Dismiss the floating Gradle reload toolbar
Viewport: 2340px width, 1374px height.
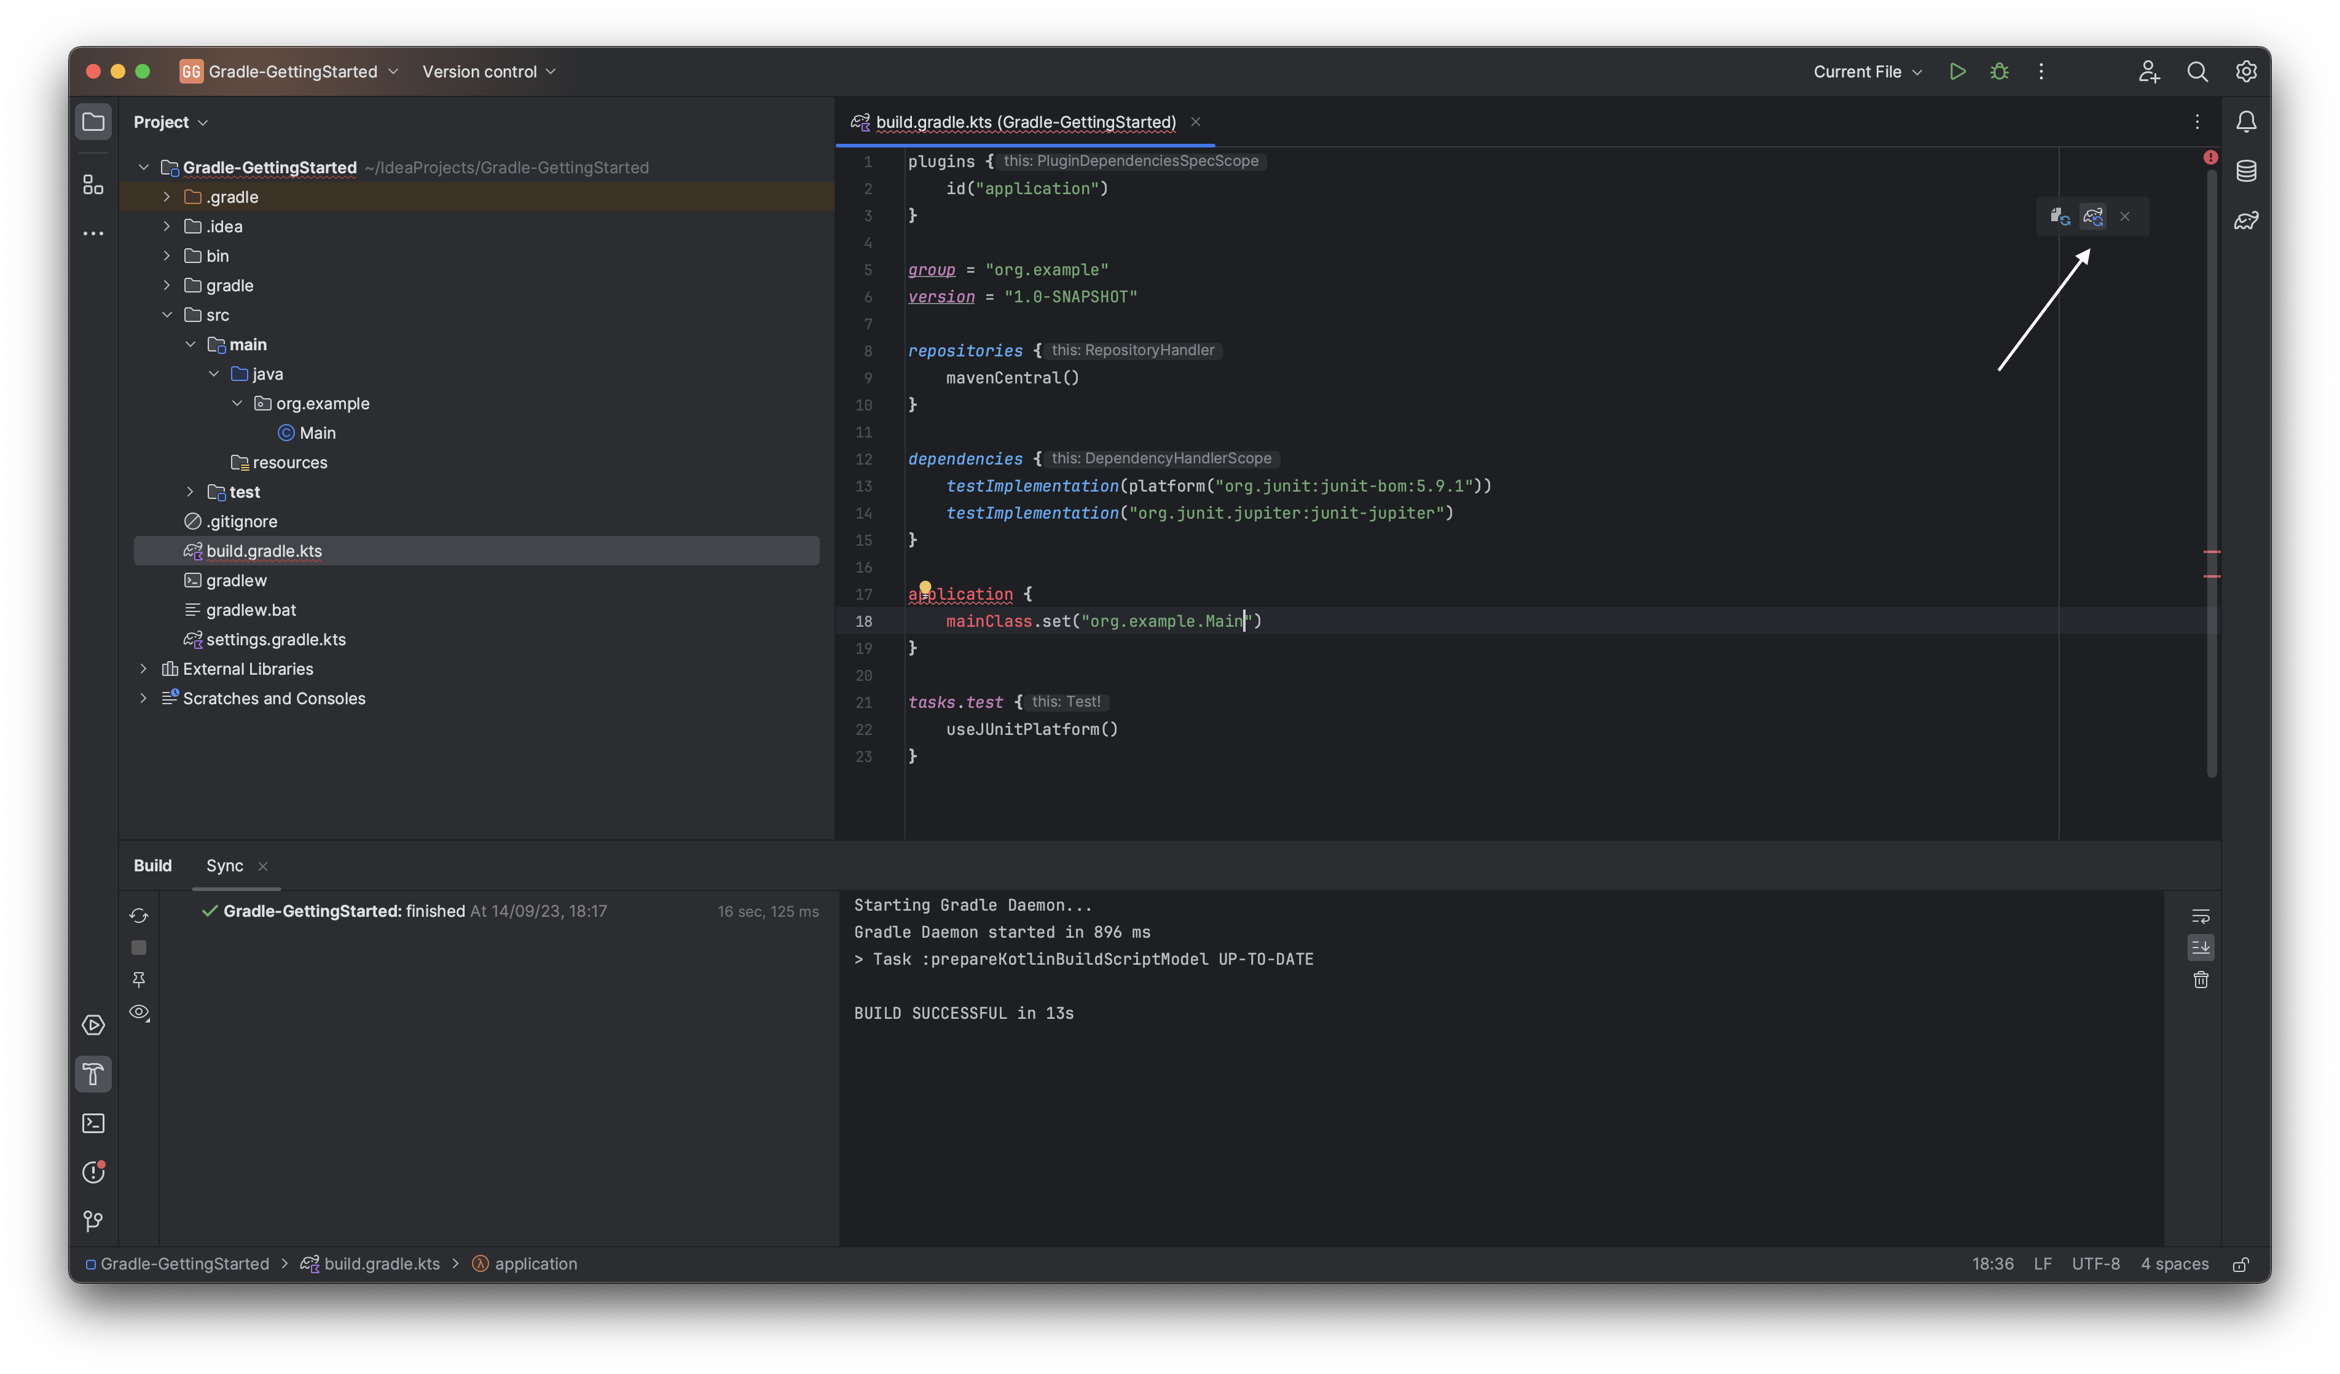point(2124,216)
